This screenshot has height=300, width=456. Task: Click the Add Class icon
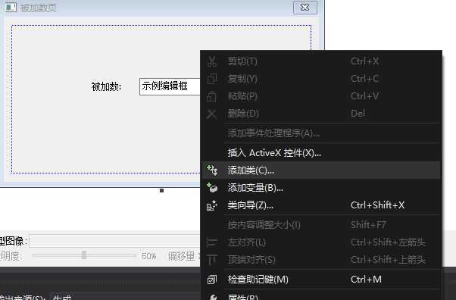[x=212, y=170]
